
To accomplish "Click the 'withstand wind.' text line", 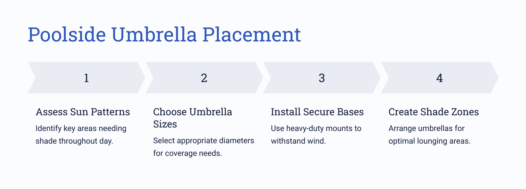I will 299,141.
